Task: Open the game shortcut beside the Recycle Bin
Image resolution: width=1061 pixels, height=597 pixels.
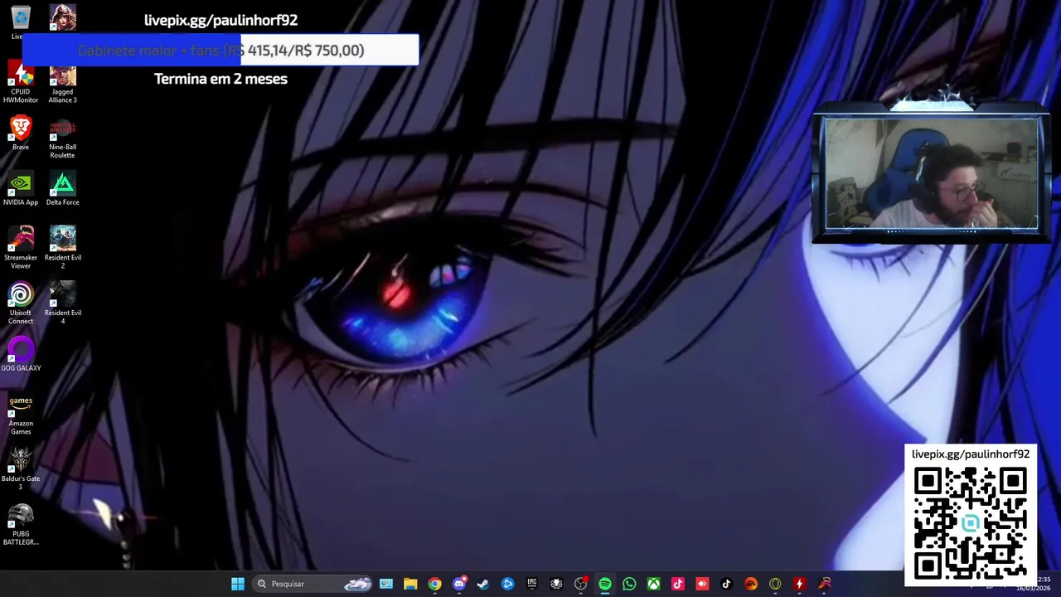Action: 62,17
